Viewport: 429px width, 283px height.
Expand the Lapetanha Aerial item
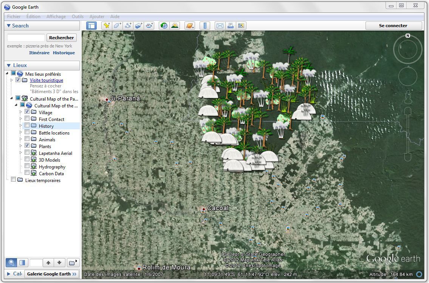pos(20,153)
